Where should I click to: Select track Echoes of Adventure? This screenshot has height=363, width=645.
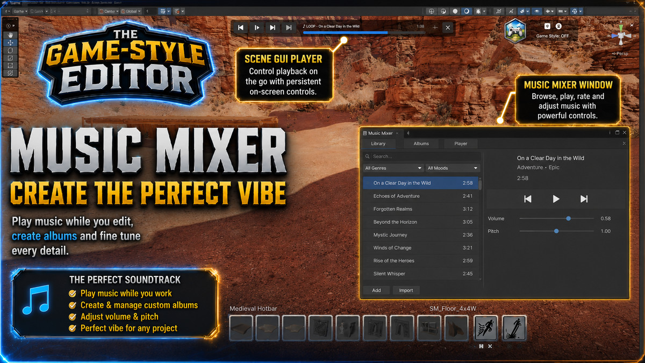[420, 196]
